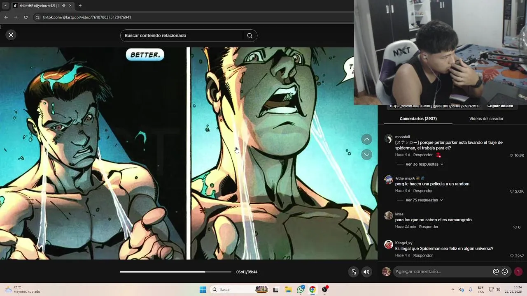Open OBS Studio from taskbar
The width and height of the screenshot is (527, 296).
pyautogui.click(x=325, y=290)
